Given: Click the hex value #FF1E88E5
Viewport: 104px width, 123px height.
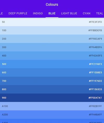Looking at the screenshot, I should click(x=95, y=72).
